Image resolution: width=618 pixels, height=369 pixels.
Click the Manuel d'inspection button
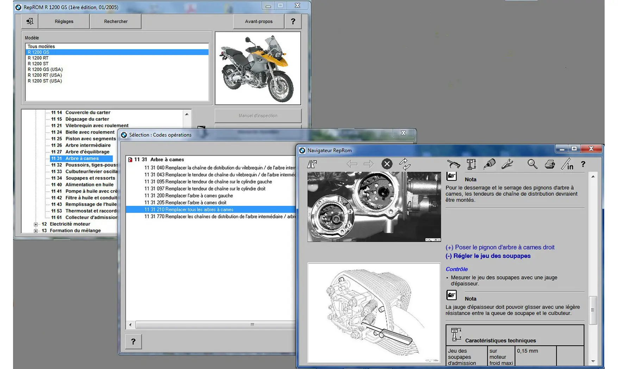tap(258, 116)
